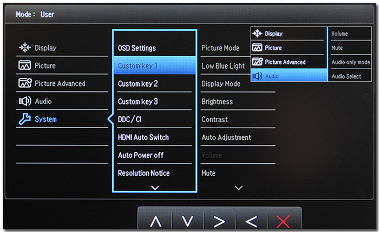Choose Custom key 3
Screen dimensions: 379x232
click(x=138, y=101)
